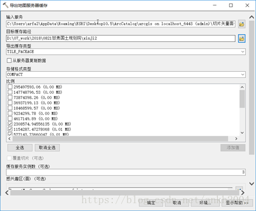Image resolution: width=256 pixels, height=211 pixels.
Task: Click the 缓存服务实例数 input field
Action: [x=126, y=172]
